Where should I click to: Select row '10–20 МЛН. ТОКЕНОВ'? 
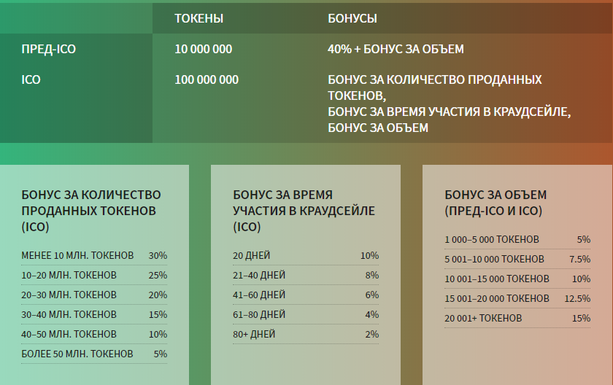pos(94,276)
